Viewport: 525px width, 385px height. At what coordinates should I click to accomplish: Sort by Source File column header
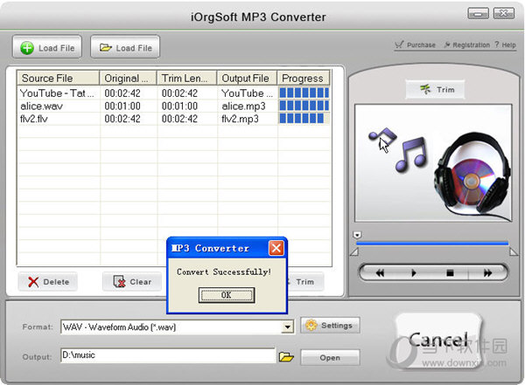(x=58, y=79)
